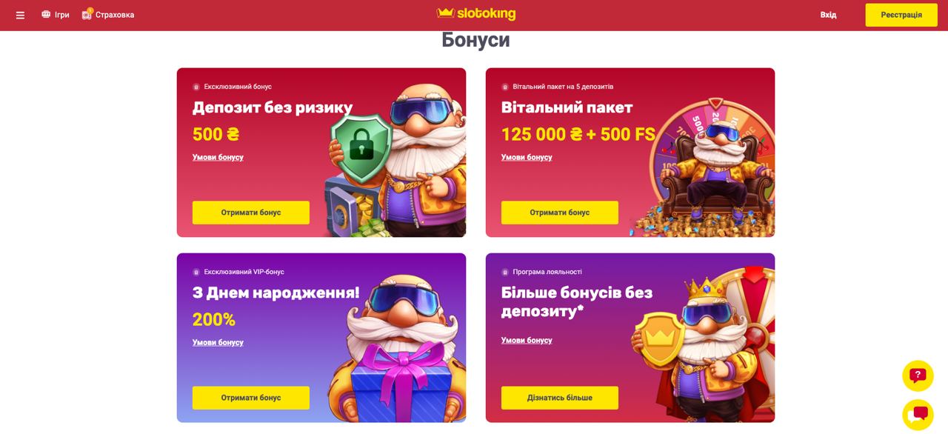Open the live chat bubble icon
The width and height of the screenshot is (948, 434).
coord(918,415)
